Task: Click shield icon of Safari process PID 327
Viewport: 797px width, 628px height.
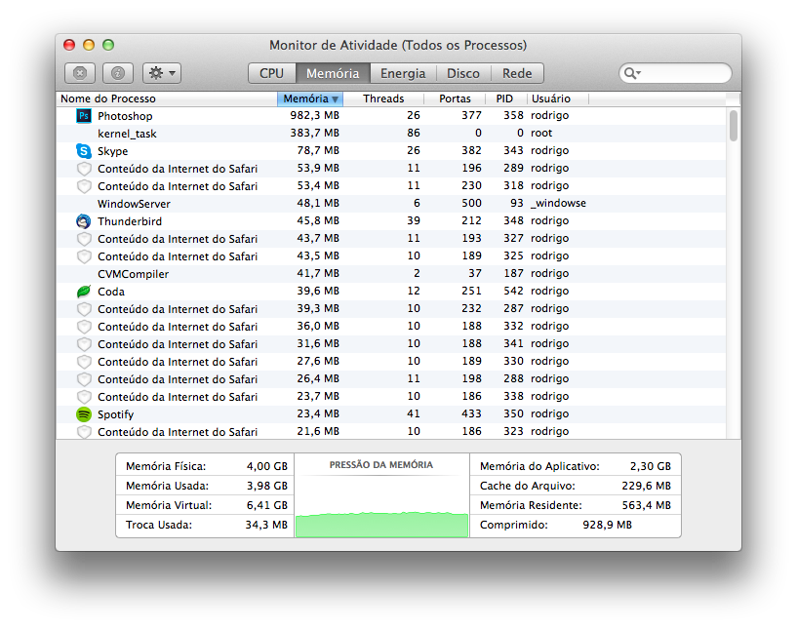Action: point(84,239)
